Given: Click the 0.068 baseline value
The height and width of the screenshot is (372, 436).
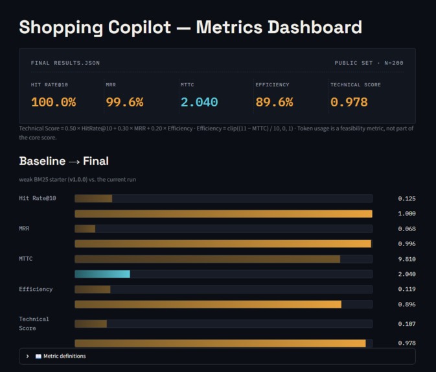Looking at the screenshot, I should point(407,229).
